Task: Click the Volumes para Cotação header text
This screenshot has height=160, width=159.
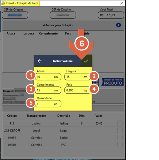Action: coord(58,25)
